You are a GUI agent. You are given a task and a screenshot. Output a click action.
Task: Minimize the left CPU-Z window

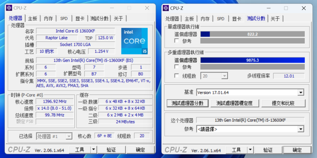(112, 8)
